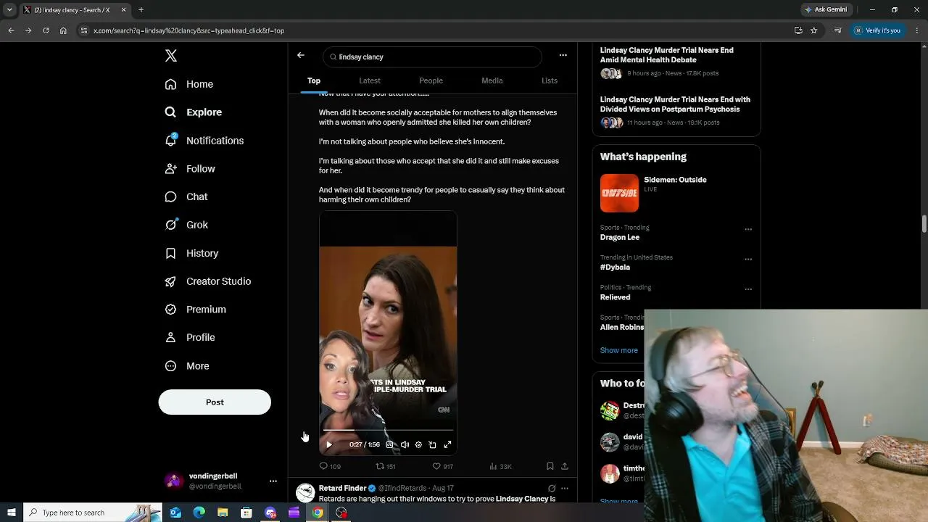Open the Windows Start menu
This screenshot has height=522, width=928.
click(12, 513)
